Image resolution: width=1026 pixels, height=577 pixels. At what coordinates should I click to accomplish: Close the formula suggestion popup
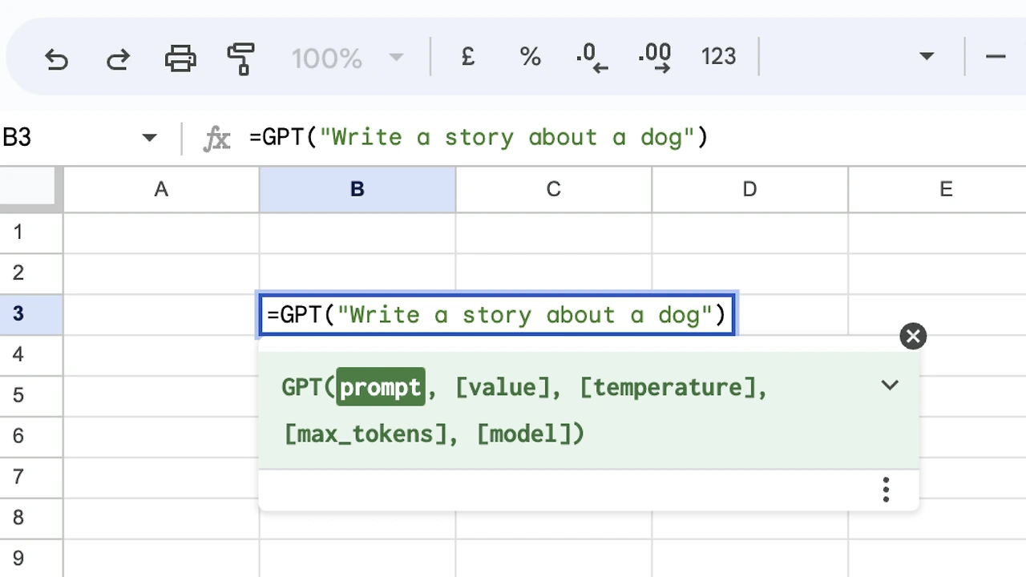[913, 337]
